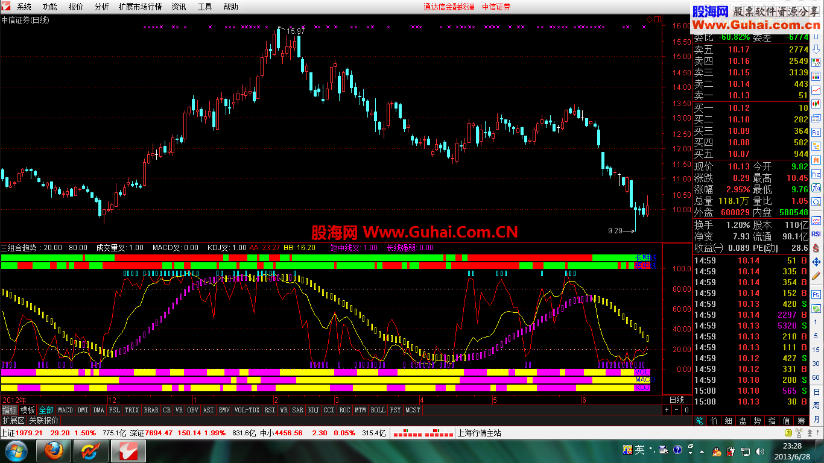Open the 扩展区 tab

(x=13, y=420)
